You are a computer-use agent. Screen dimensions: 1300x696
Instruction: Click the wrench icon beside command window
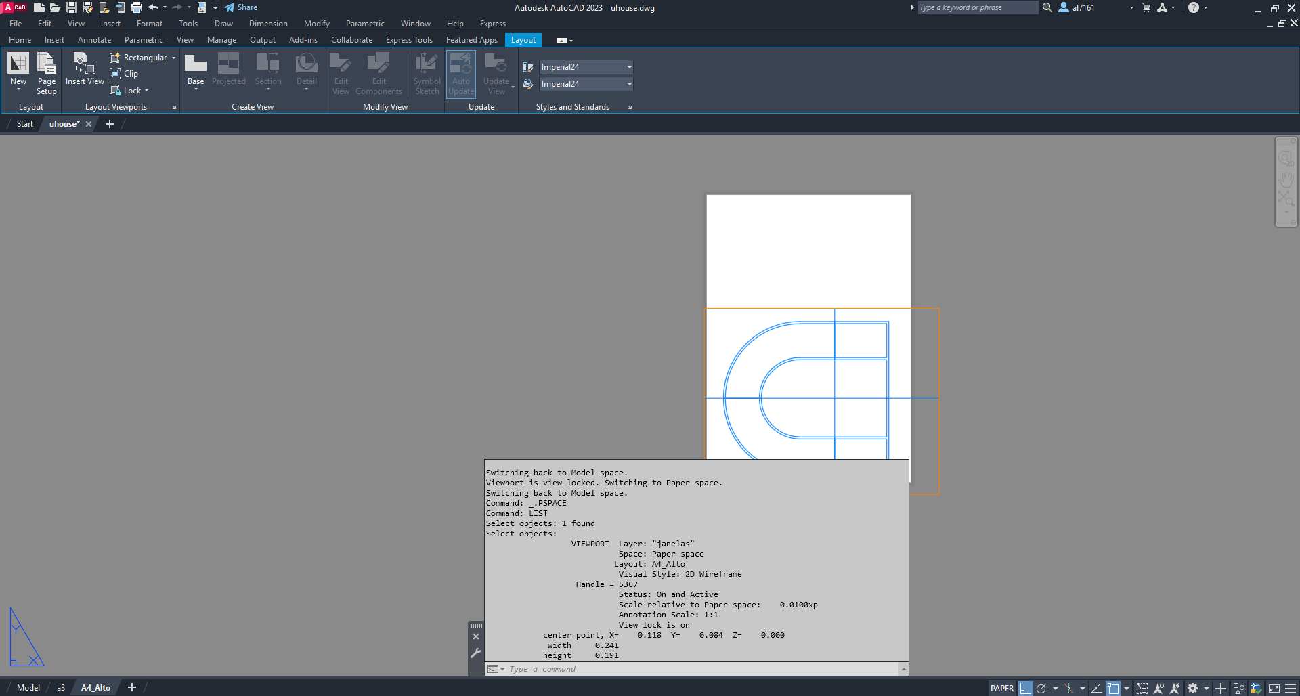tap(476, 653)
